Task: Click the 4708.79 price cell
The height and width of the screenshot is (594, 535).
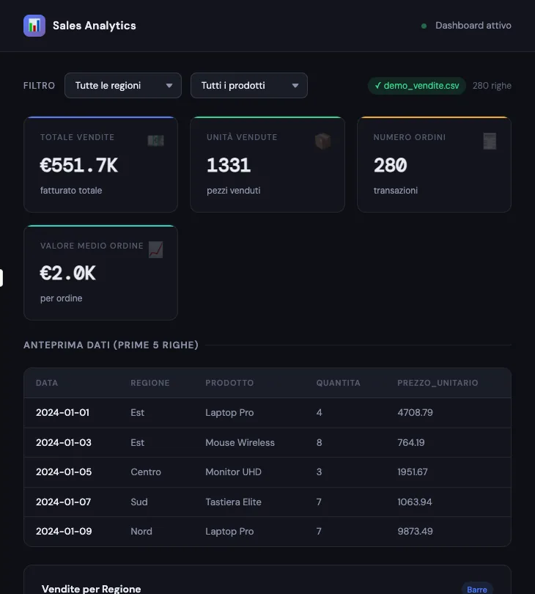Action: pyautogui.click(x=416, y=413)
